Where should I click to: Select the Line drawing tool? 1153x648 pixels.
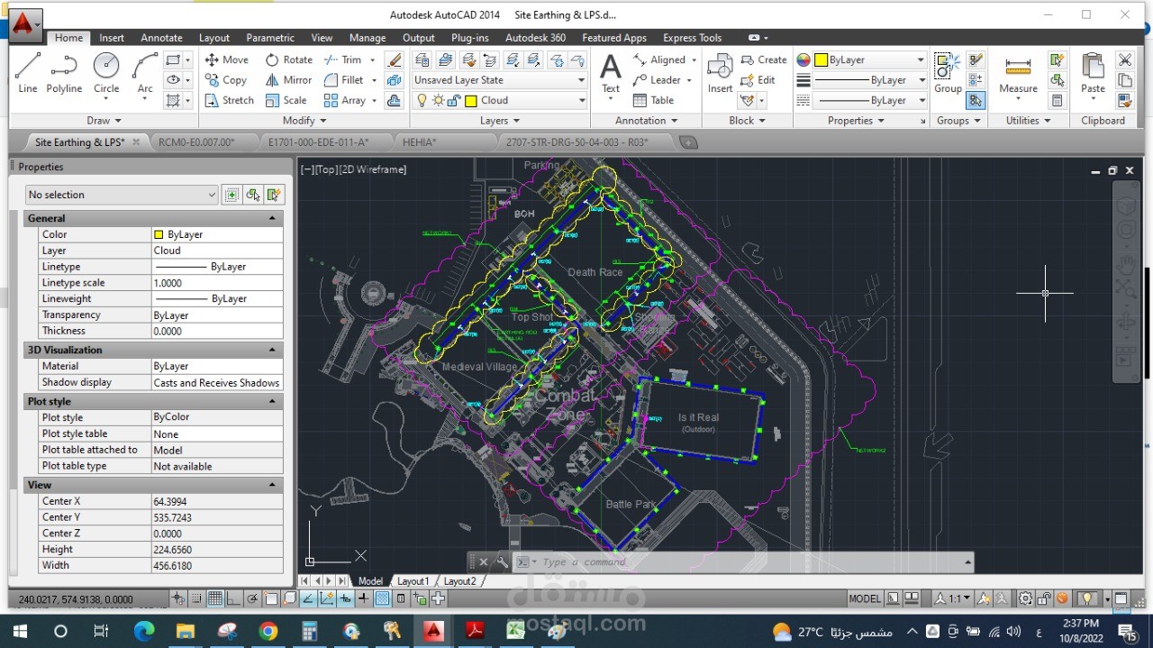point(28,73)
